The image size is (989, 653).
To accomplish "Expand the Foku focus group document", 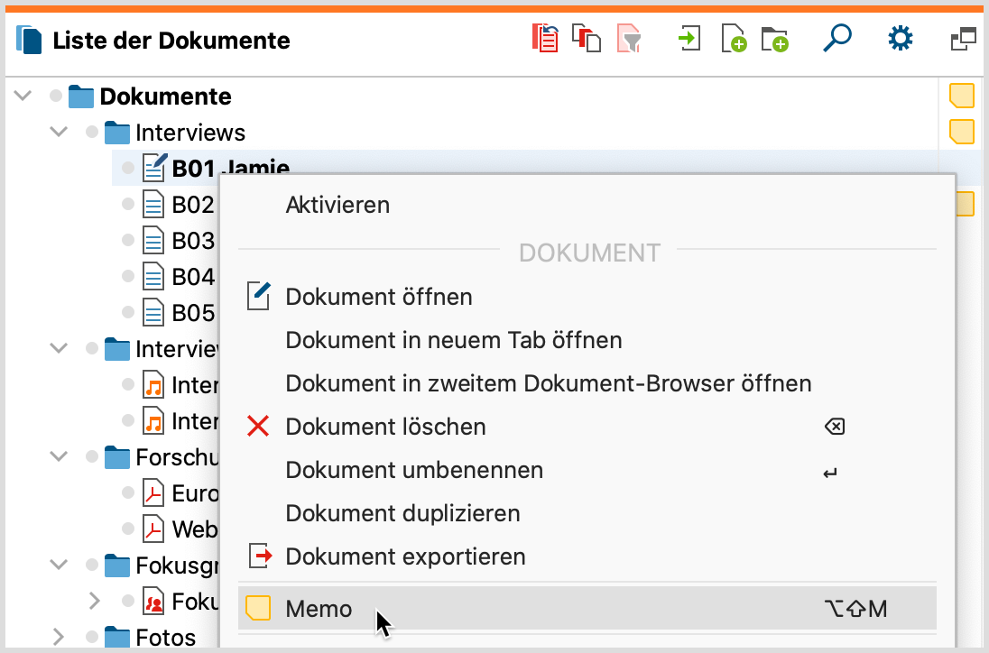I will click(x=95, y=602).
